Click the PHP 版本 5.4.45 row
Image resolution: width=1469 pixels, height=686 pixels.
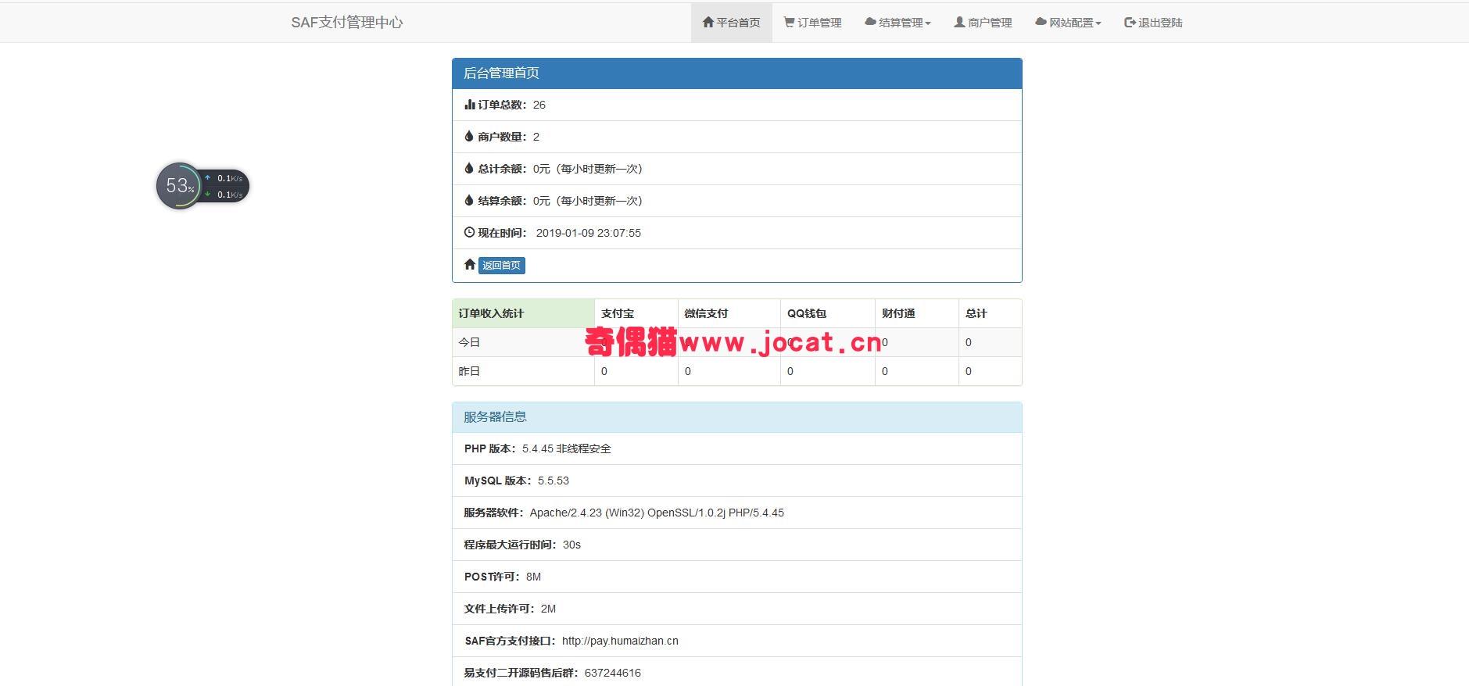click(737, 448)
